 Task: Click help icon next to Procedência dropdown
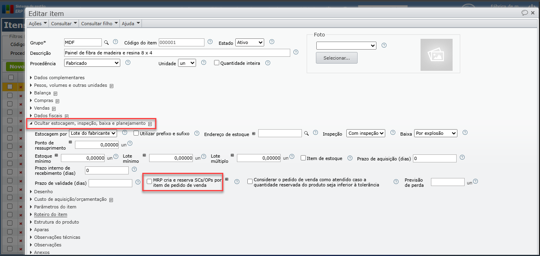pos(128,62)
